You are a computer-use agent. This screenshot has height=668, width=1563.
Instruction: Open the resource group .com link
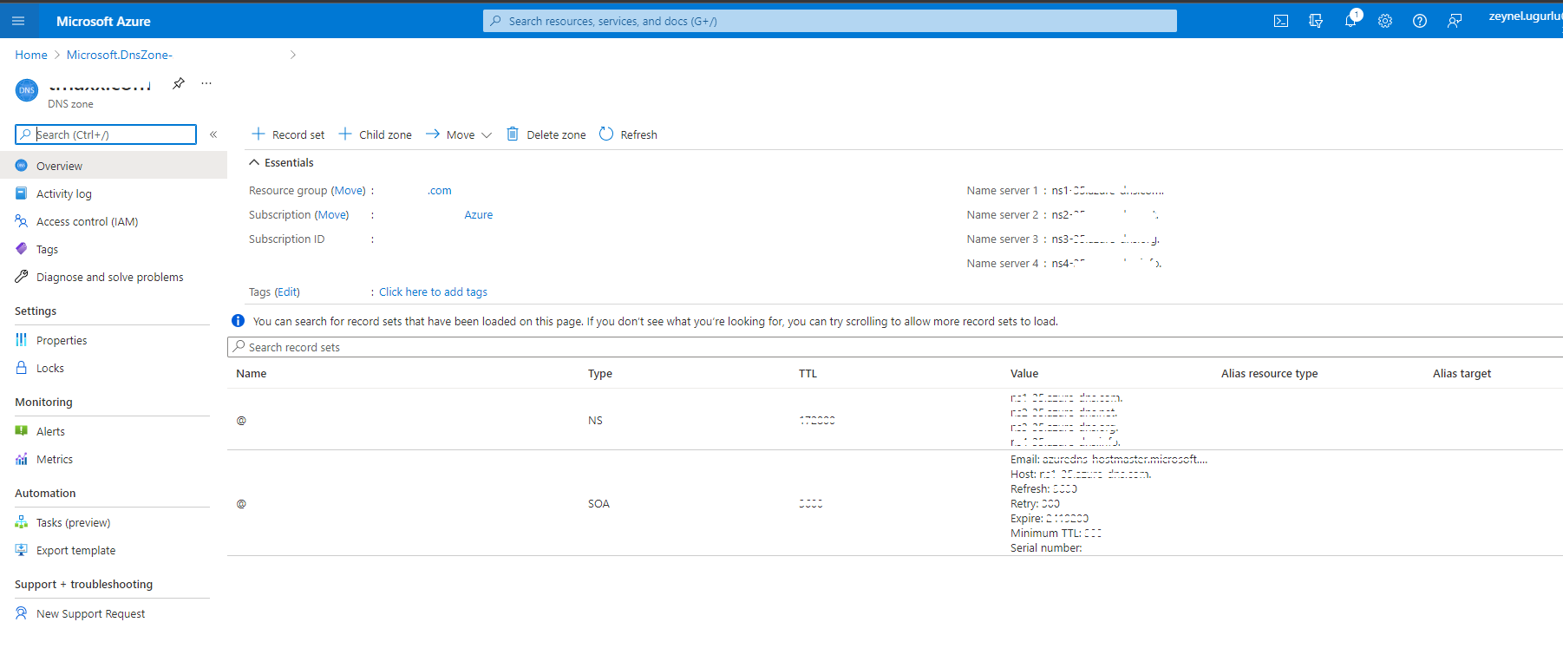[x=440, y=190]
